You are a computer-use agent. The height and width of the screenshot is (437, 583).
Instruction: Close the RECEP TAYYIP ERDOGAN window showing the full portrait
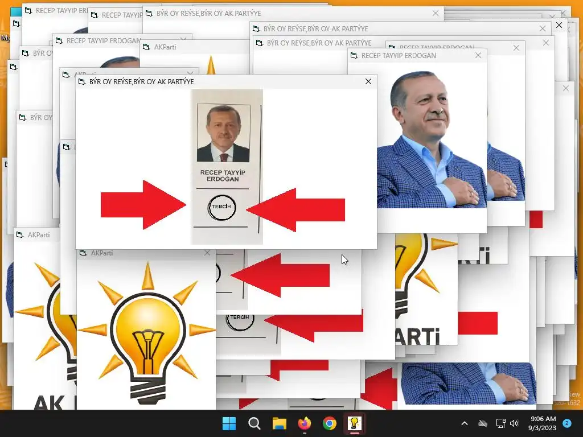click(478, 55)
